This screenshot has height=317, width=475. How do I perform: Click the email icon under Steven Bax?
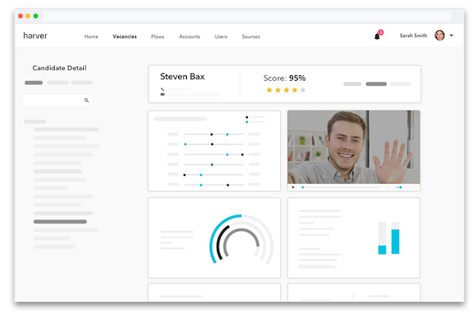point(162,94)
